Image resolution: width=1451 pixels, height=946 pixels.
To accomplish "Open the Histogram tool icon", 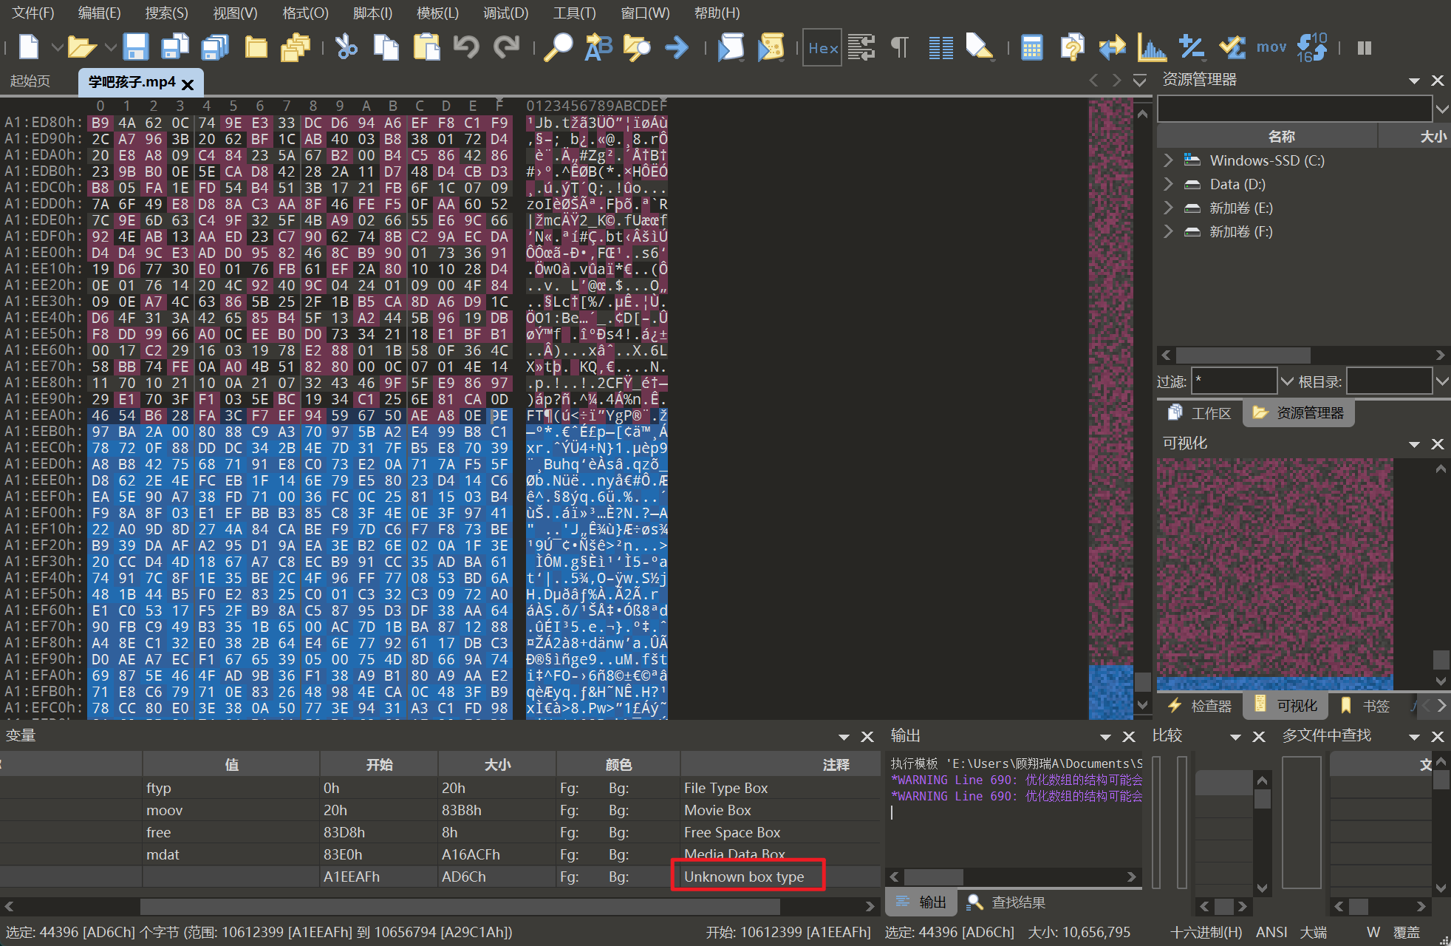I will pyautogui.click(x=1151, y=47).
